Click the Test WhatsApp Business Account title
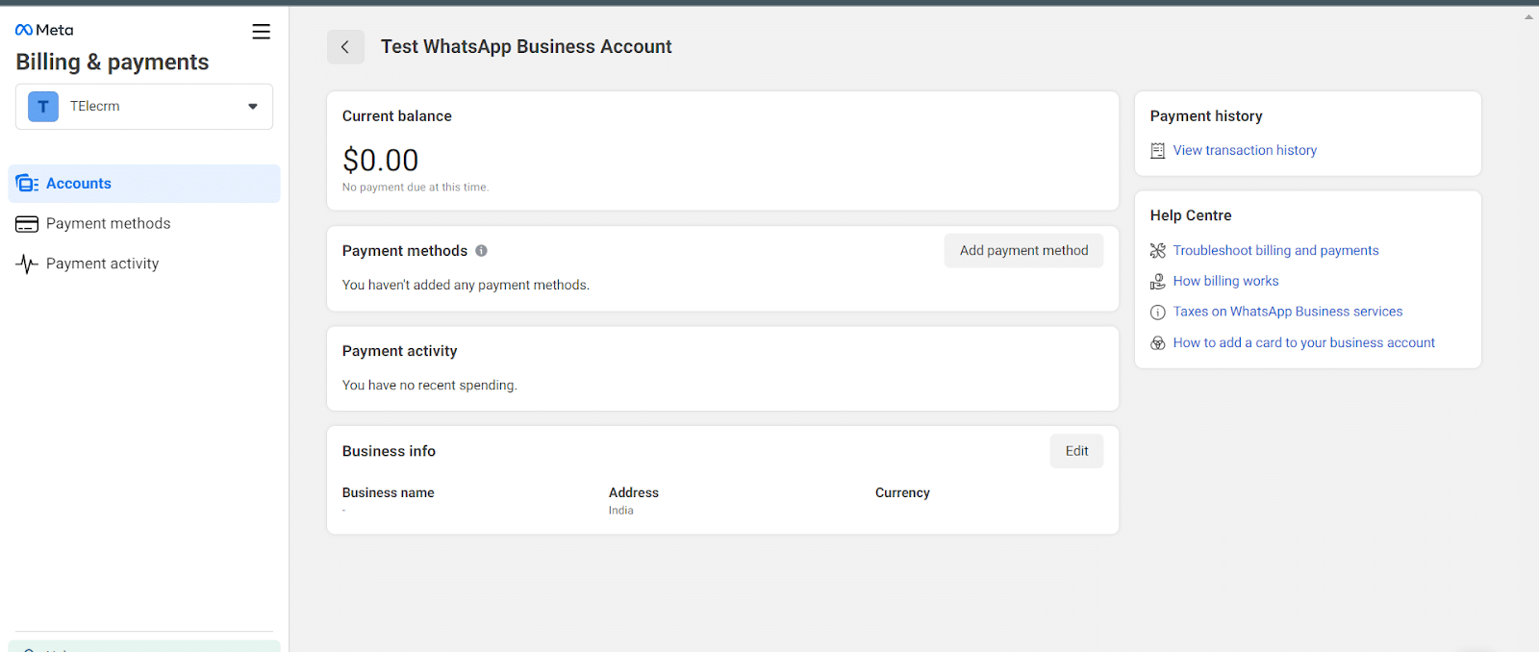Image resolution: width=1539 pixels, height=652 pixels. [526, 46]
